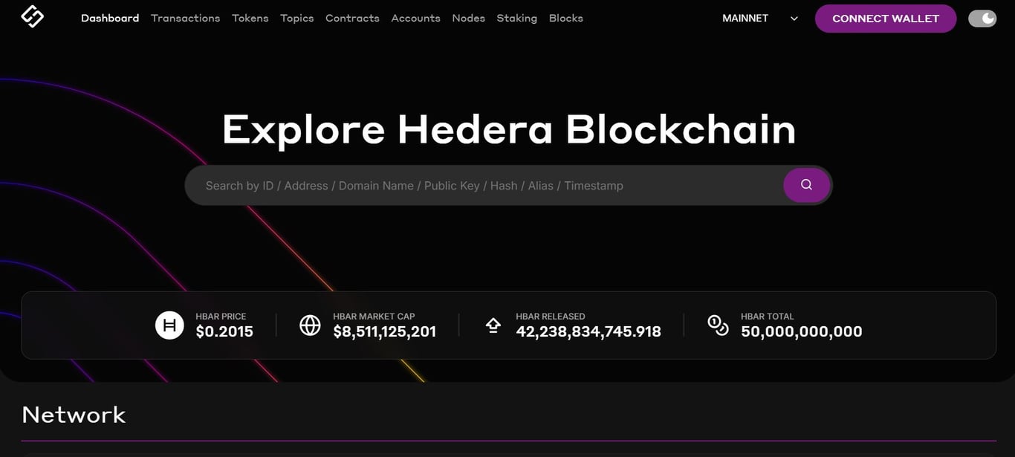Viewport: 1015px width, 457px height.
Task: Open the MAINNET network selector
Action: [745, 18]
